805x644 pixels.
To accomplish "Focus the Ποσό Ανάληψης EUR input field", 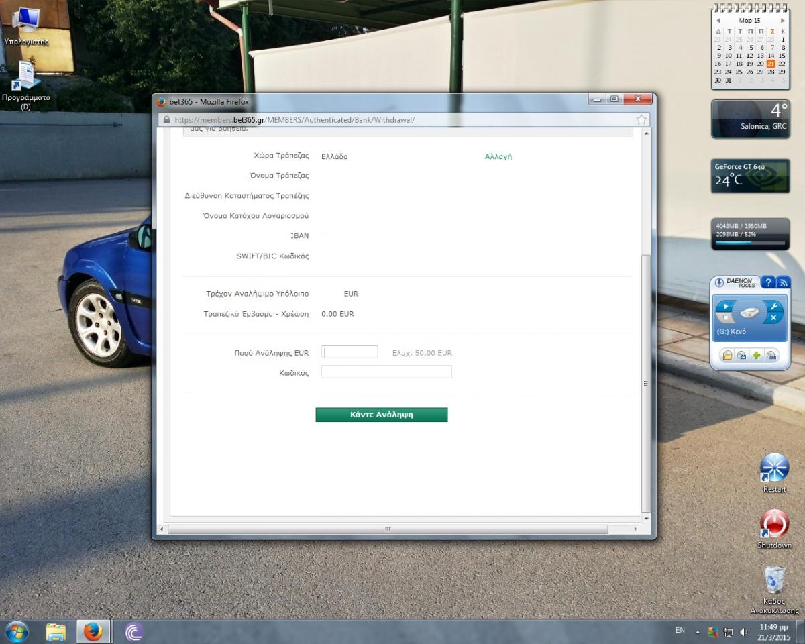I will click(x=350, y=352).
